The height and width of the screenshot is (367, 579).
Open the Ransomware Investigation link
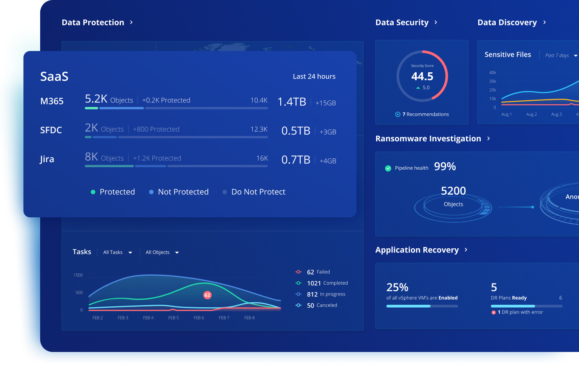coord(428,139)
